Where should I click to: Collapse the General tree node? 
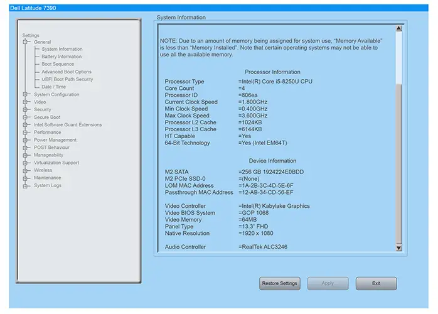coord(25,42)
